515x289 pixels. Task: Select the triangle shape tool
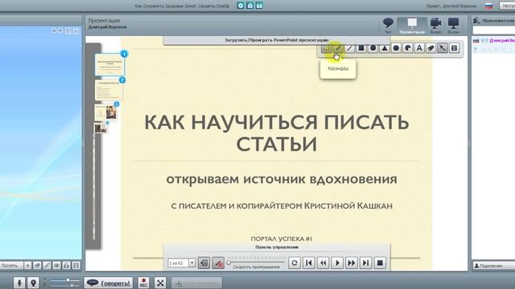click(385, 48)
